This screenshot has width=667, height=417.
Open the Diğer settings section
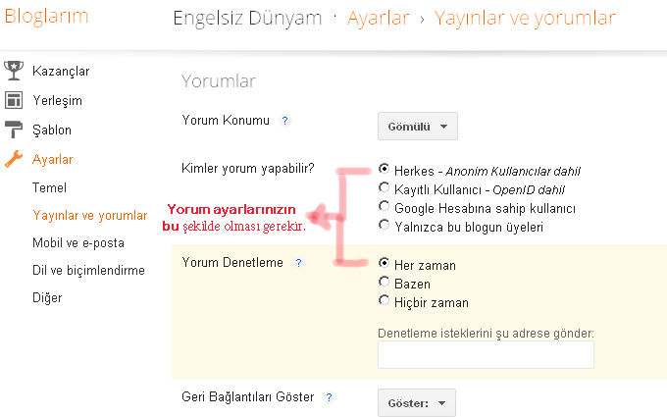coord(47,297)
